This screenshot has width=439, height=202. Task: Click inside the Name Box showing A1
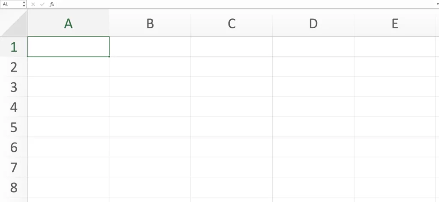click(10, 4)
